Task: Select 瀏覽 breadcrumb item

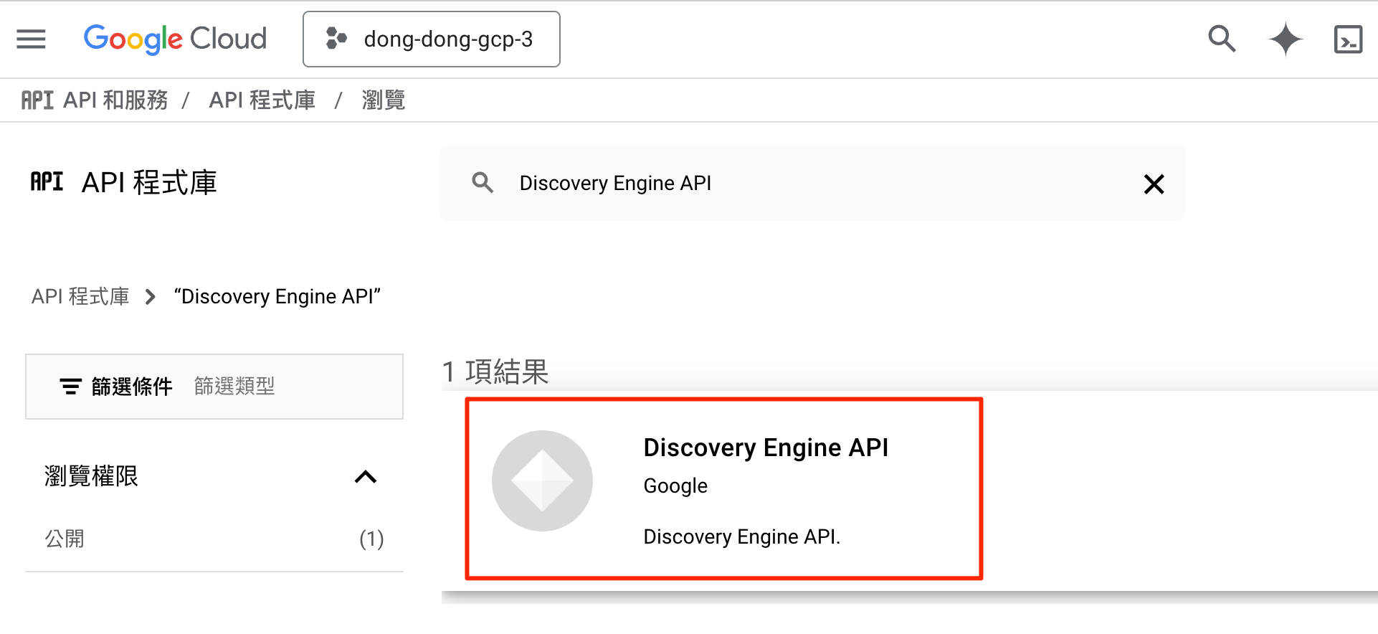Action: pos(384,100)
